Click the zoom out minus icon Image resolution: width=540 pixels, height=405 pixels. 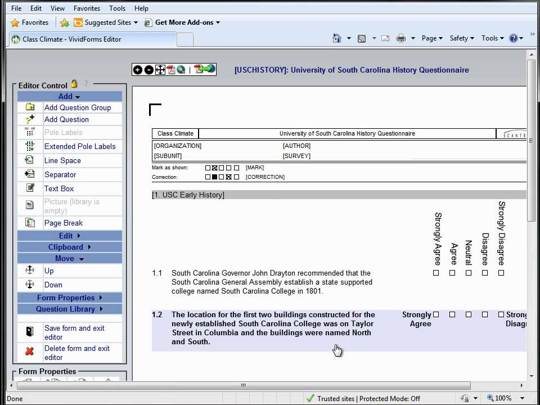(x=148, y=70)
